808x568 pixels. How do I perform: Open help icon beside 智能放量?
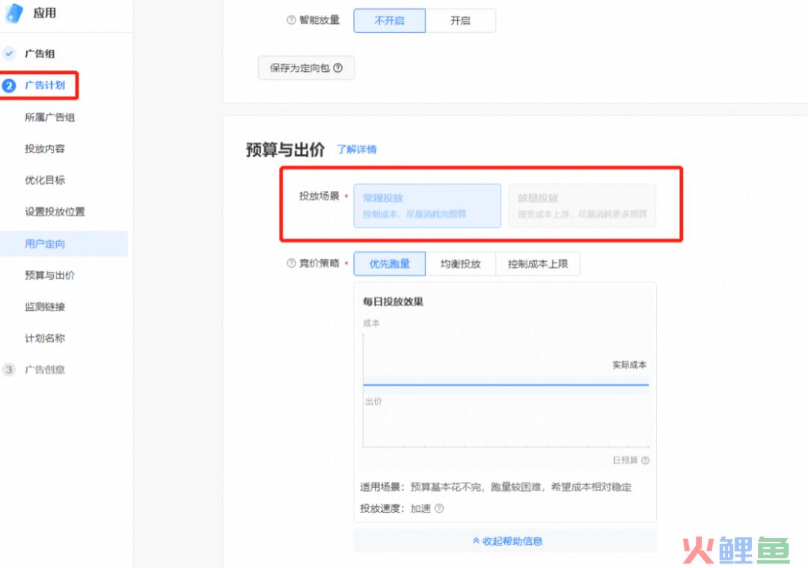click(291, 20)
